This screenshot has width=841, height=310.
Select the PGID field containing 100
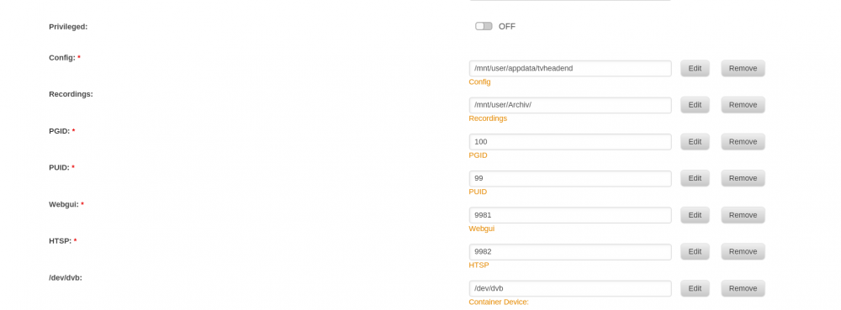coord(570,142)
